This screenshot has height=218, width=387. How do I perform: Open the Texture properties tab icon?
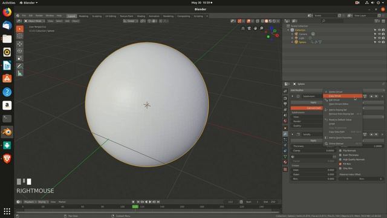(x=285, y=170)
